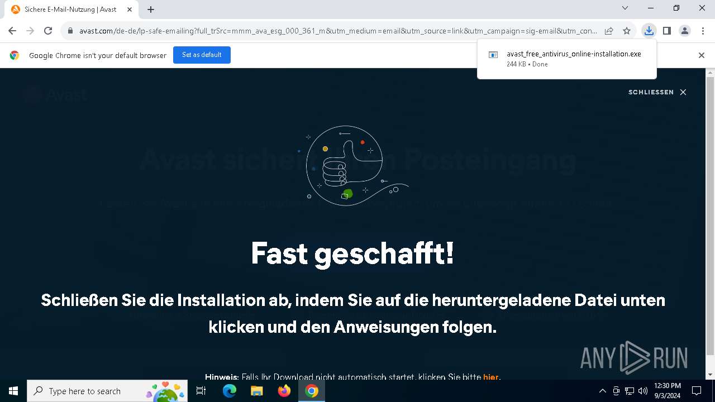Image resolution: width=715 pixels, height=402 pixels.
Task: Open a new tab with plus button
Action: 151,9
